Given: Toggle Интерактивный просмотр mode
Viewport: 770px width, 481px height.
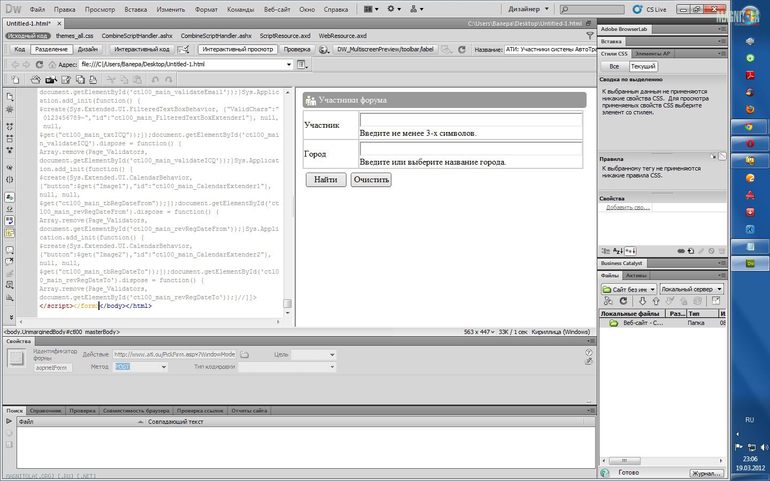Looking at the screenshot, I should pos(238,49).
